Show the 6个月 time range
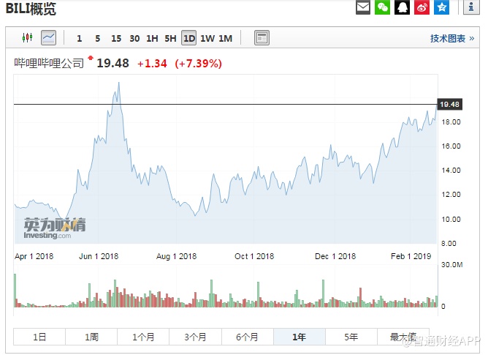Viewport: 488px width, 355px height. (247, 337)
